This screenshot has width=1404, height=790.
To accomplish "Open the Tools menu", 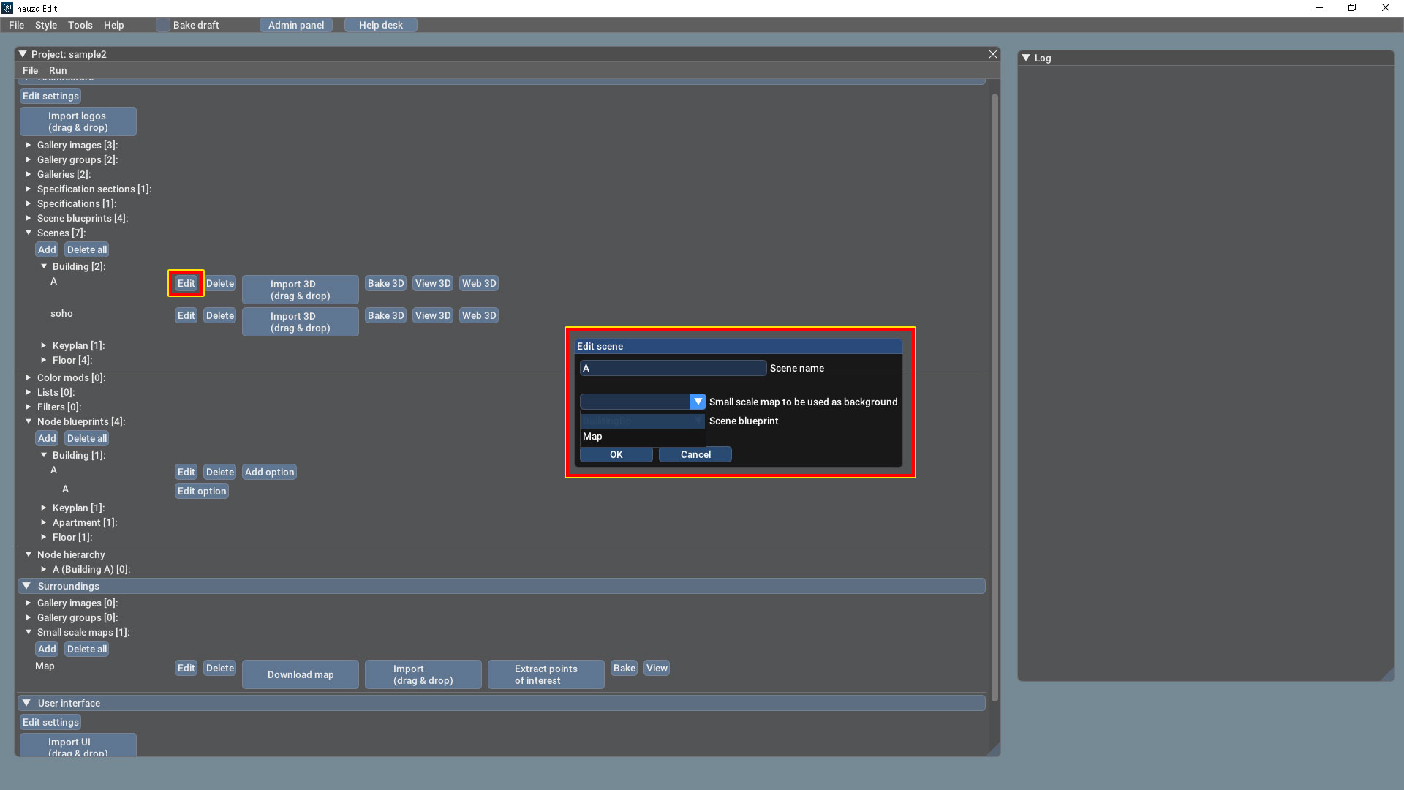I will [x=80, y=25].
